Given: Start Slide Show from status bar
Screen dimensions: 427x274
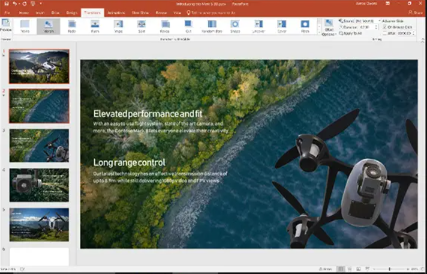Looking at the screenshot, I should (368, 269).
